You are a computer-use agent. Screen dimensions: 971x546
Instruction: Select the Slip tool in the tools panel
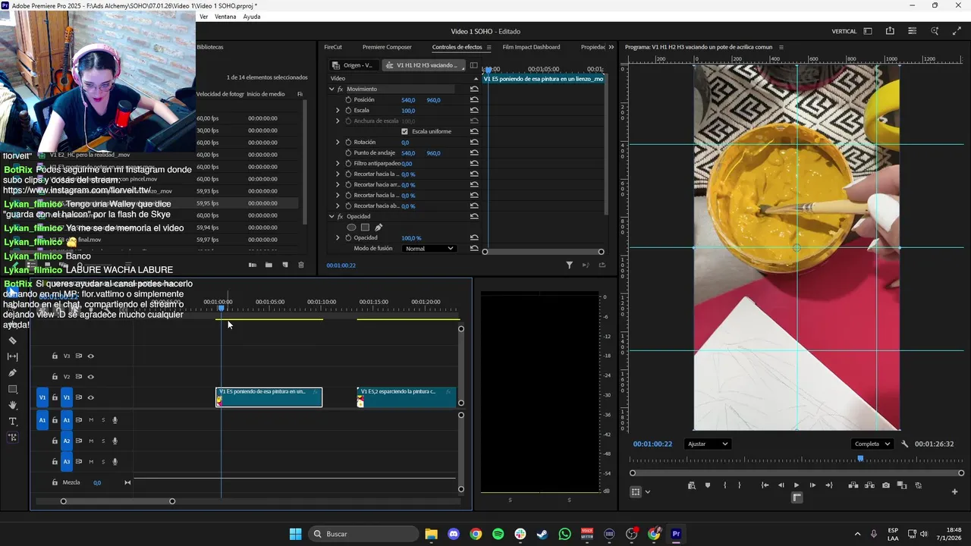12,356
